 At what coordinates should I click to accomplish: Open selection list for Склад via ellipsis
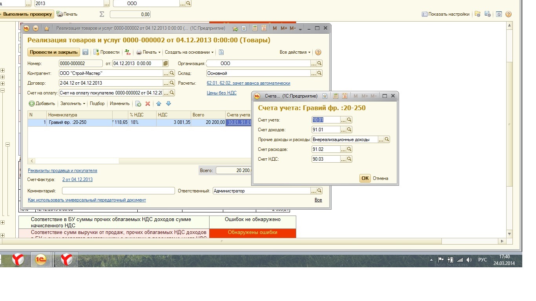[314, 73]
